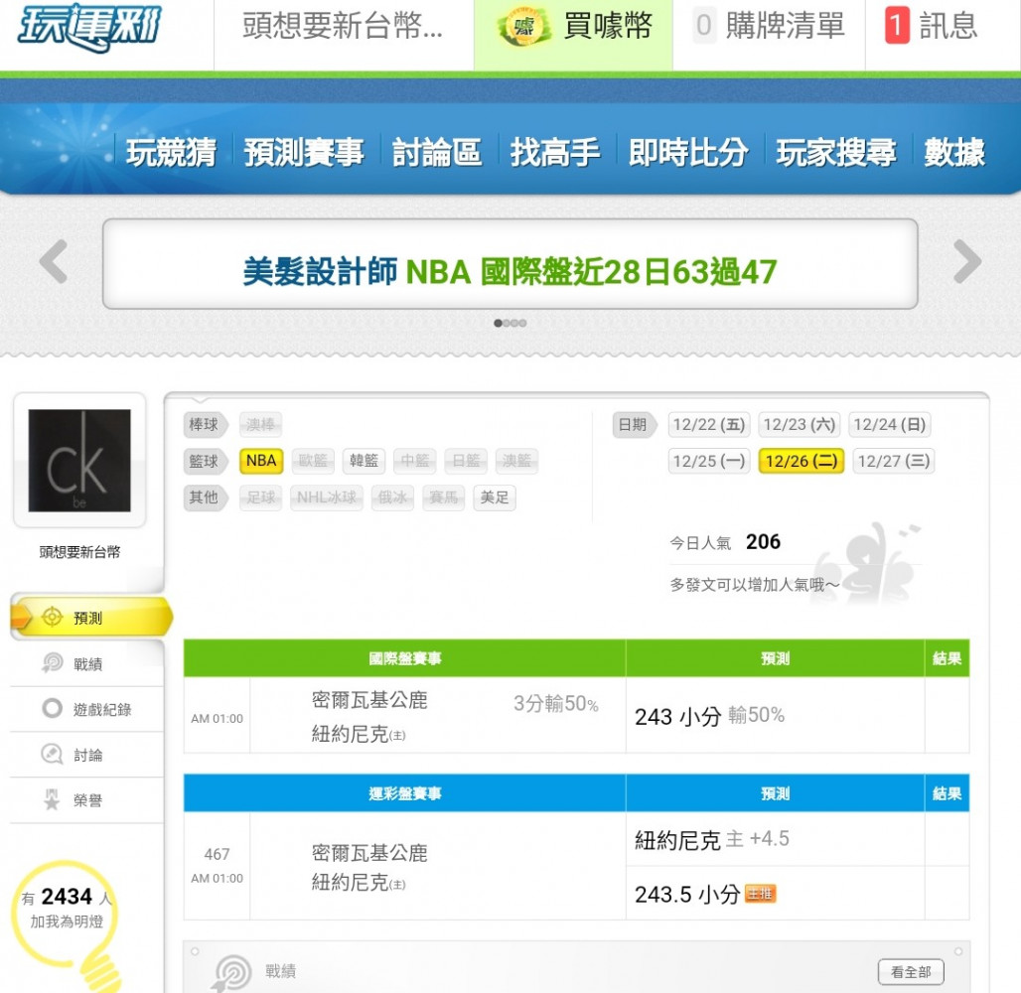
Task: Select the 足球 filter
Action: click(x=260, y=497)
